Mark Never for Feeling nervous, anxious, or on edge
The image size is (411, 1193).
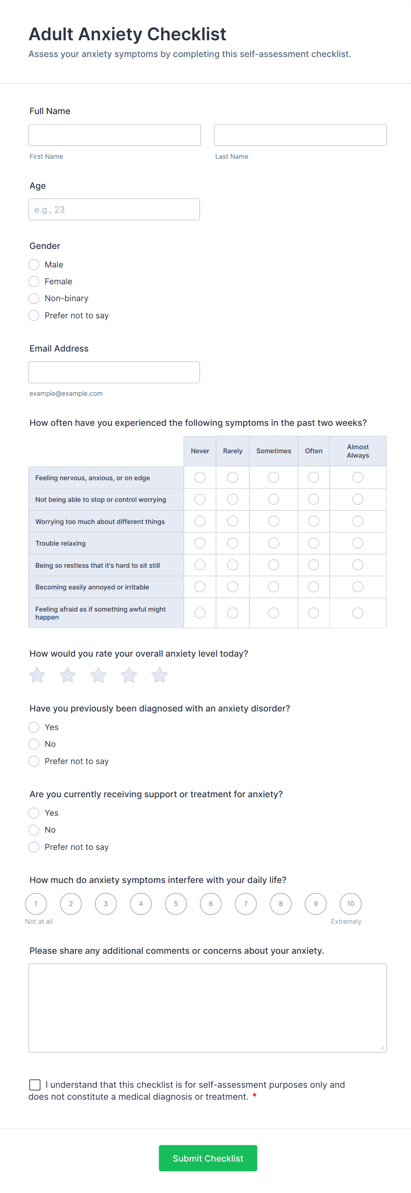click(x=200, y=478)
